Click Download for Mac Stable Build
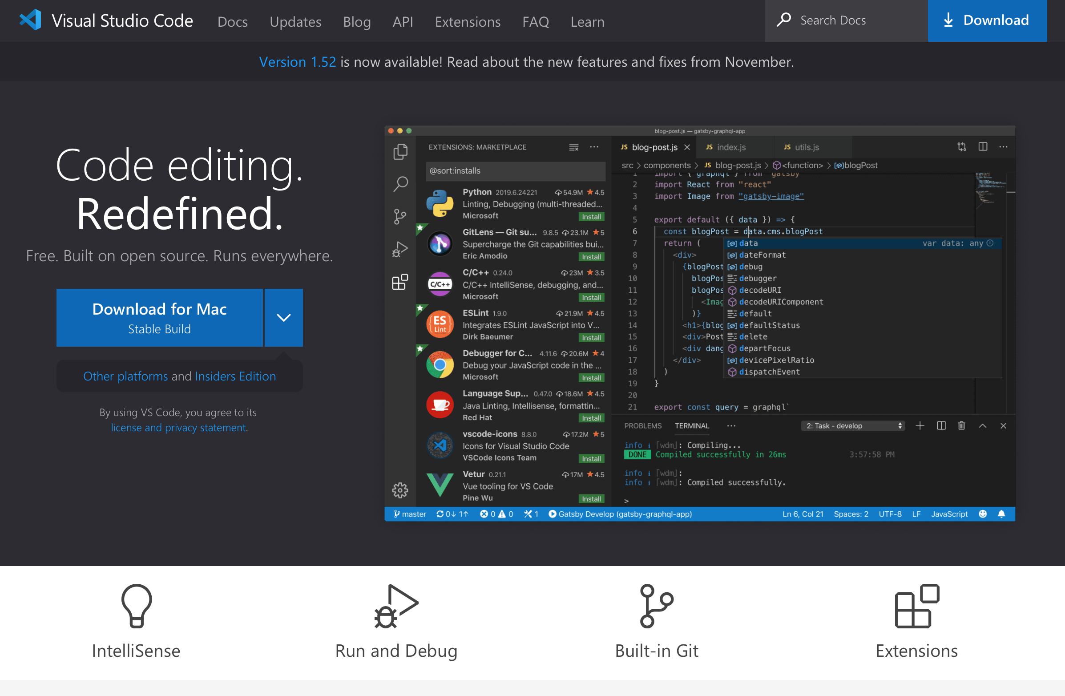 coord(159,317)
